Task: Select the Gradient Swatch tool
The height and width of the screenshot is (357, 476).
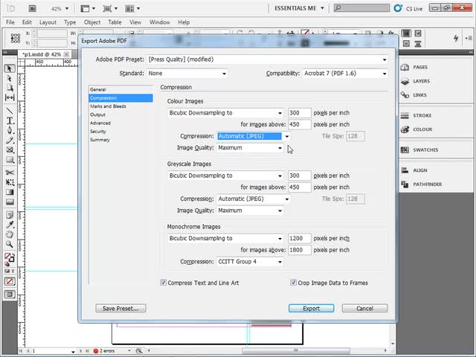Action: click(x=10, y=192)
